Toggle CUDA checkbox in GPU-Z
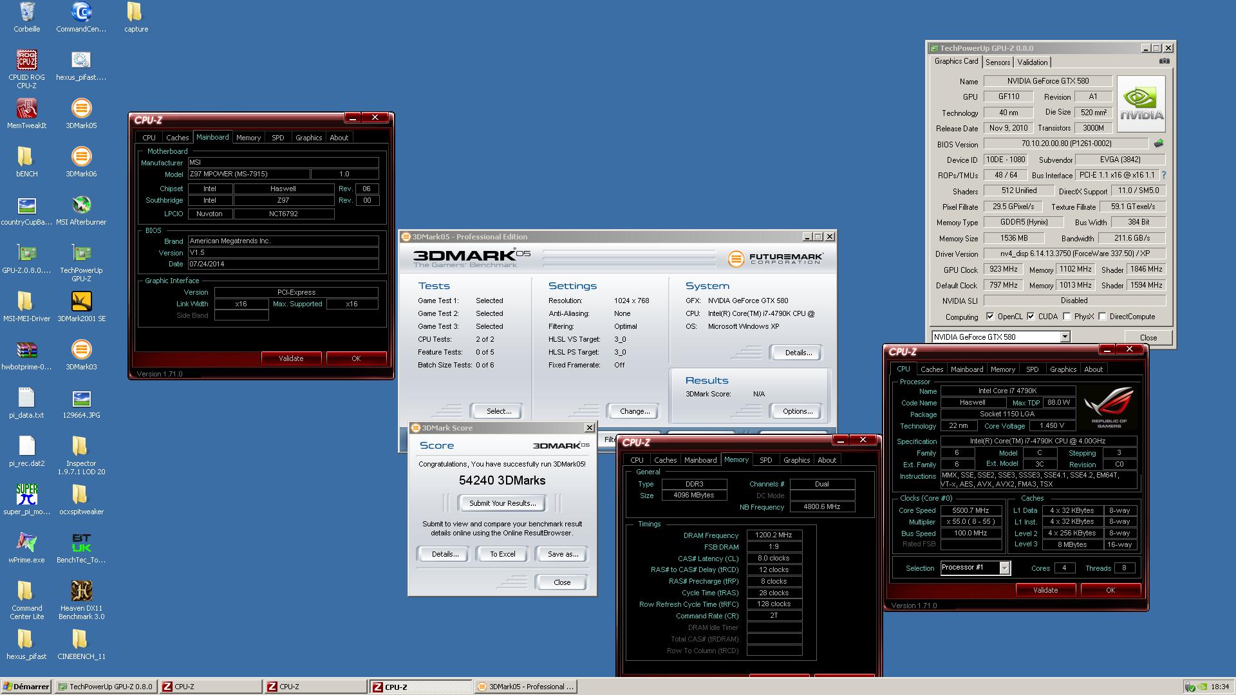 pos(1031,317)
